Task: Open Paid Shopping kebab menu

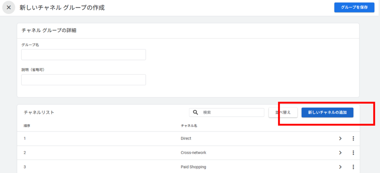Action: [x=353, y=167]
